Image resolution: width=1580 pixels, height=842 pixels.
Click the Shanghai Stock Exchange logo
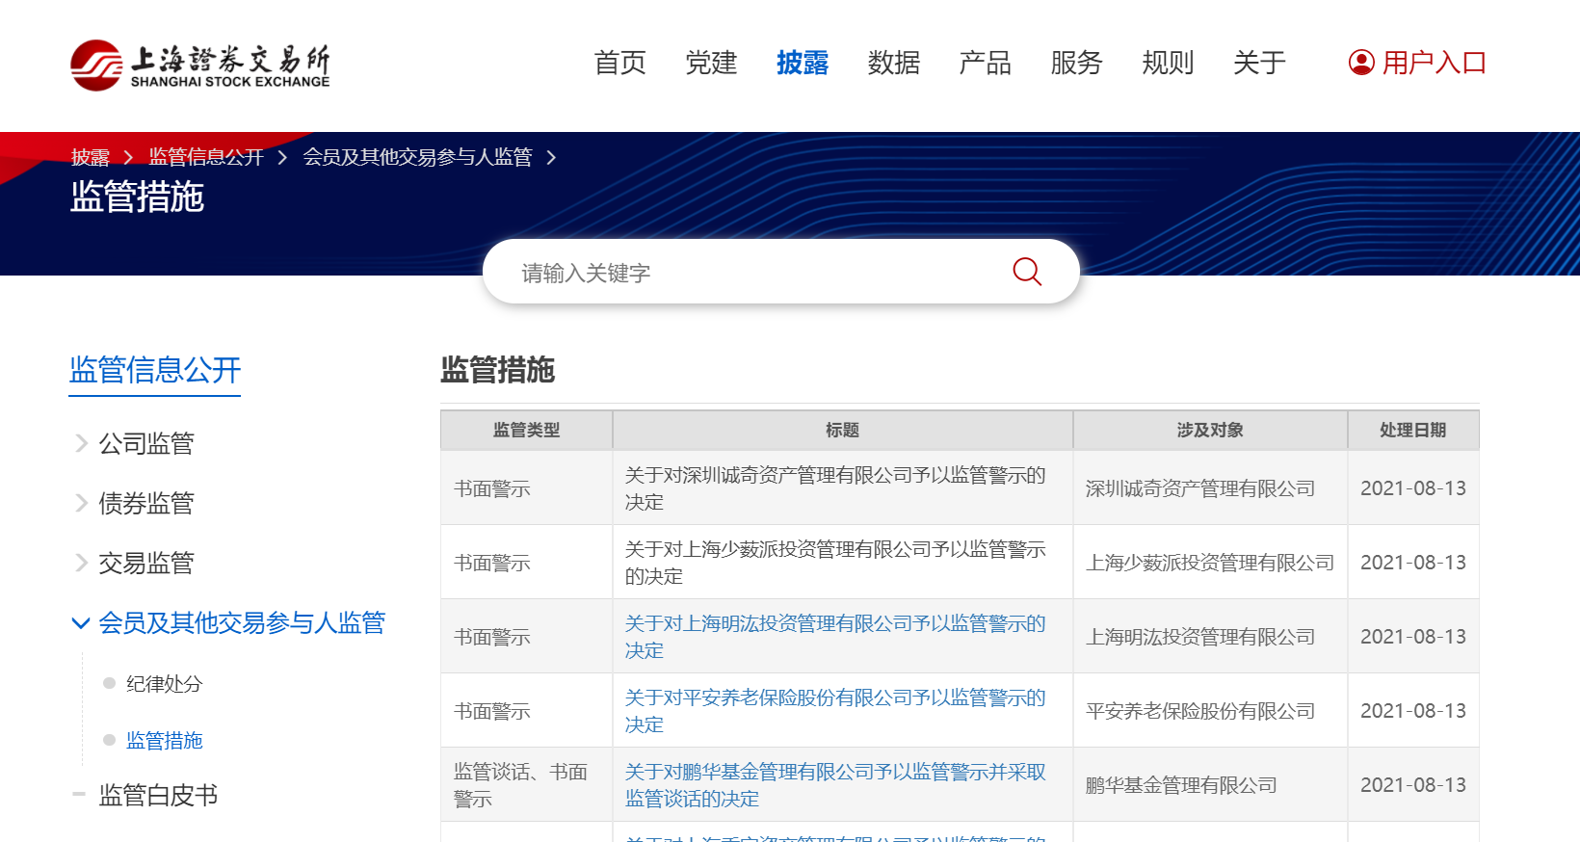click(x=200, y=66)
